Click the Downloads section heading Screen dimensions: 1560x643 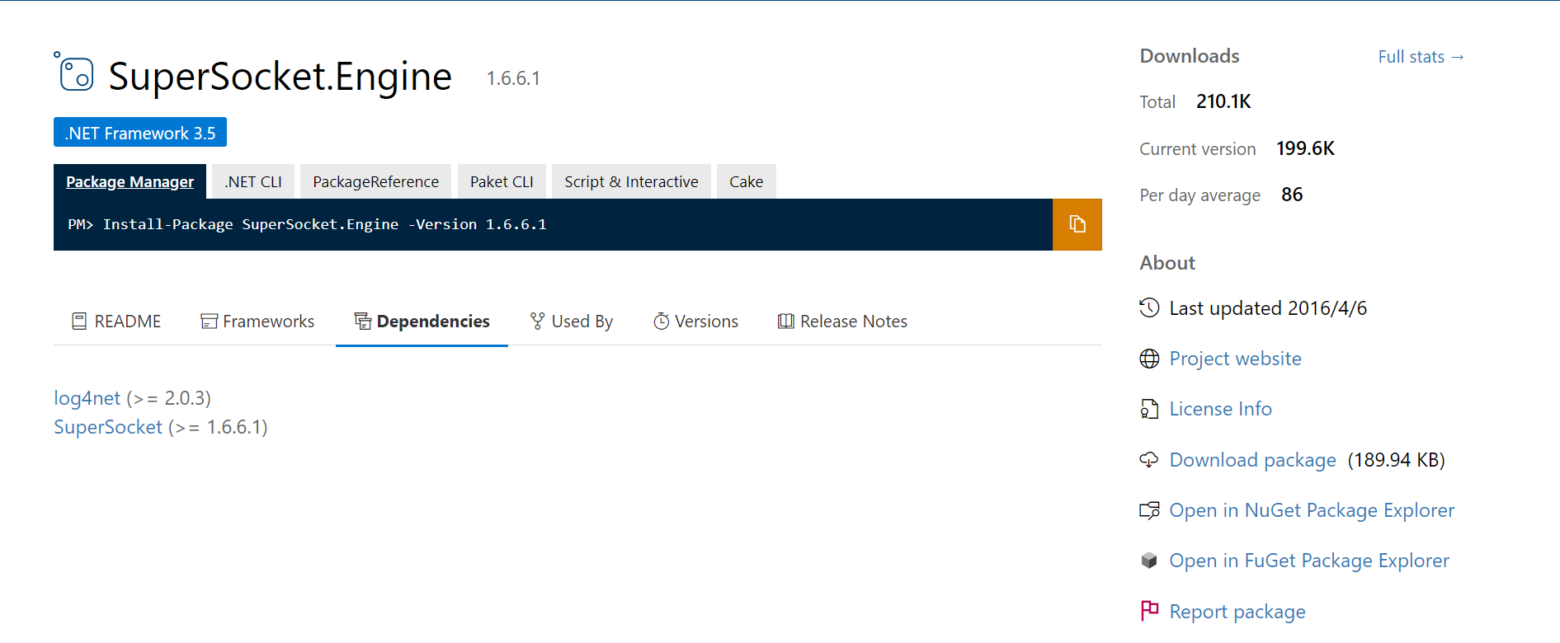click(1190, 56)
